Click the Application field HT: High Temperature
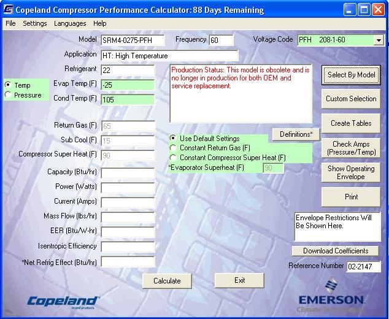The image size is (389, 319). point(170,56)
